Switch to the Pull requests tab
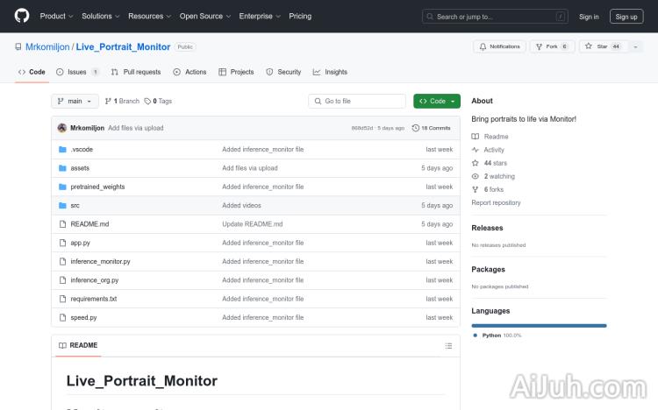The width and height of the screenshot is (658, 410). (x=136, y=72)
